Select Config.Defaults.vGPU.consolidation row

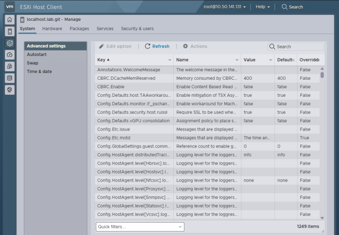point(207,121)
